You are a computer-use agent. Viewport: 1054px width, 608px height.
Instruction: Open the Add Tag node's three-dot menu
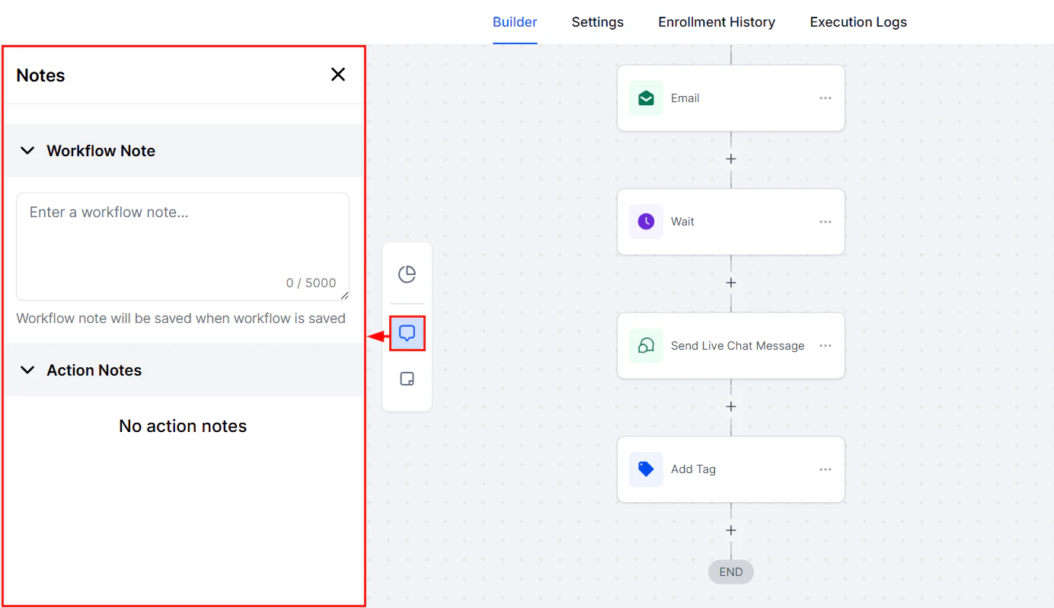pos(825,469)
